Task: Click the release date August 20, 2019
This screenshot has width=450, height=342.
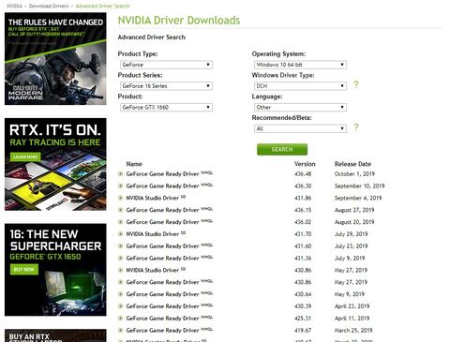Action: point(354,222)
